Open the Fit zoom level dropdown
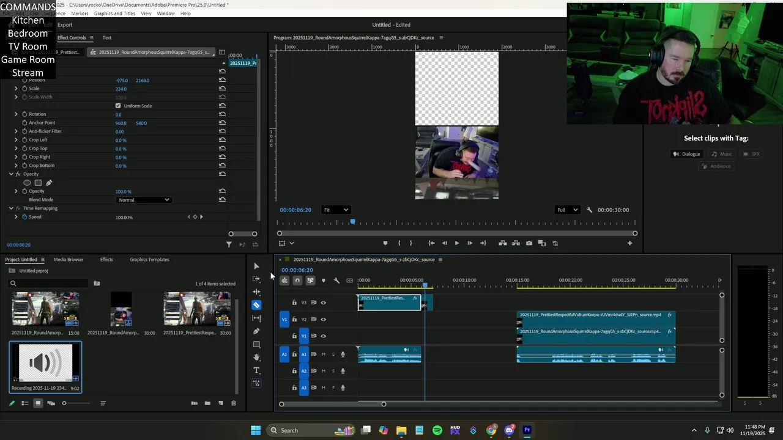Viewport: 783px width, 440px height. click(336, 210)
